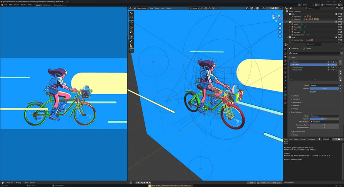The height and width of the screenshot is (187, 344).
Task: Click the Templates menu in text editor
Action: coord(311,139)
